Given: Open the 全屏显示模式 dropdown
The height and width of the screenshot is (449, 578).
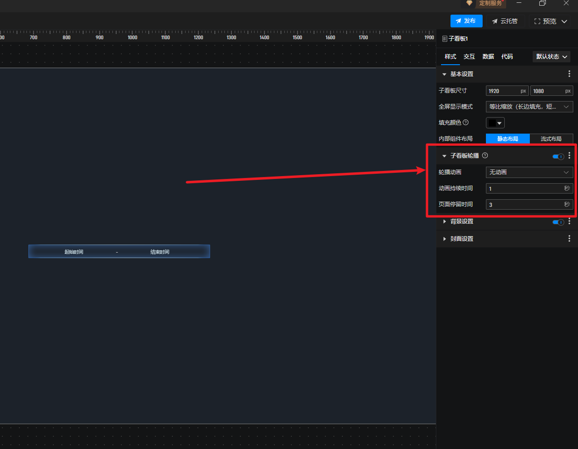Looking at the screenshot, I should point(529,107).
